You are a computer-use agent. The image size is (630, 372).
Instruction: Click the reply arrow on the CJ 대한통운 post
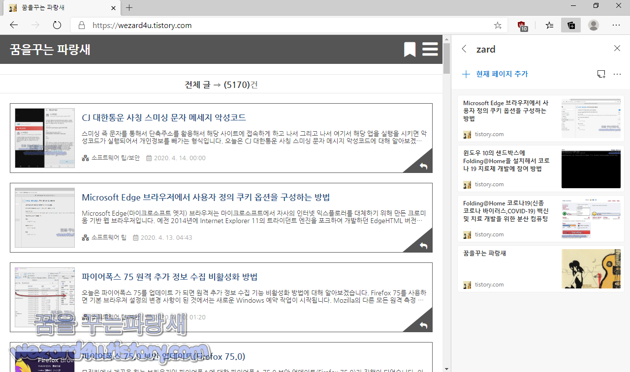(423, 166)
